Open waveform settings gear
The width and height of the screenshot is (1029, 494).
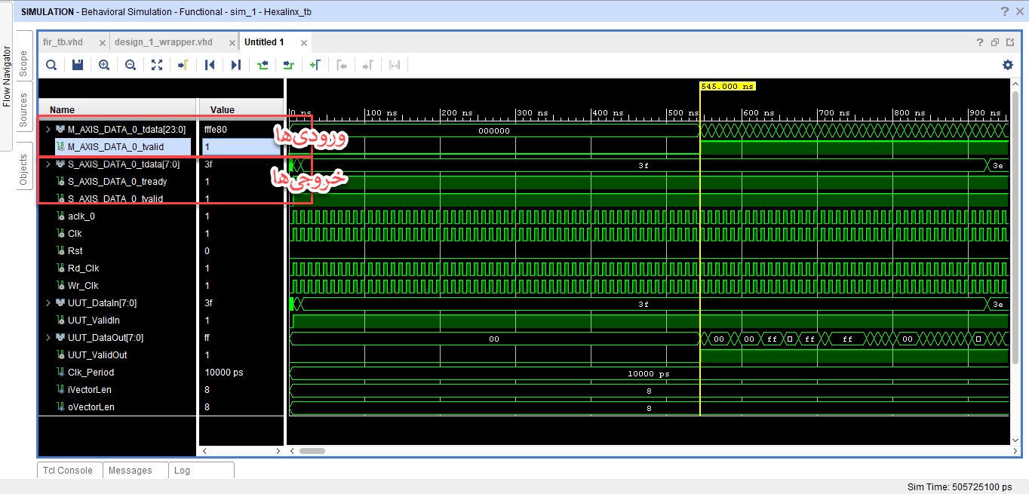[x=1008, y=66]
